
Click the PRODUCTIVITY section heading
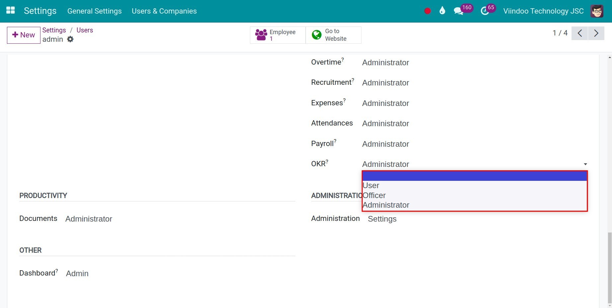pos(43,196)
